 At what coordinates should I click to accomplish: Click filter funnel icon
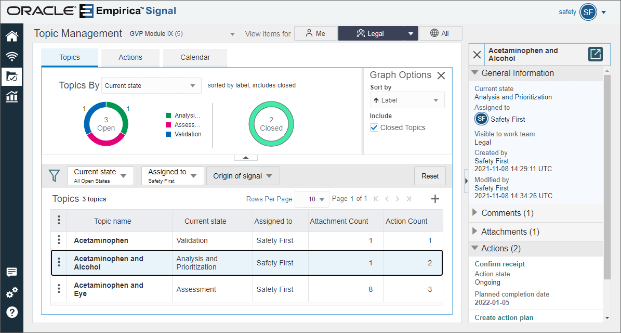(x=54, y=176)
